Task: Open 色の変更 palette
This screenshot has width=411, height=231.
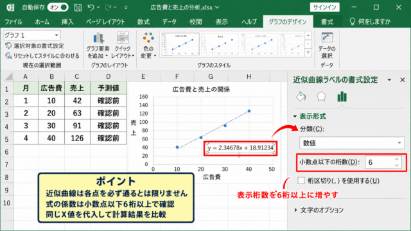Action: pyautogui.click(x=148, y=46)
